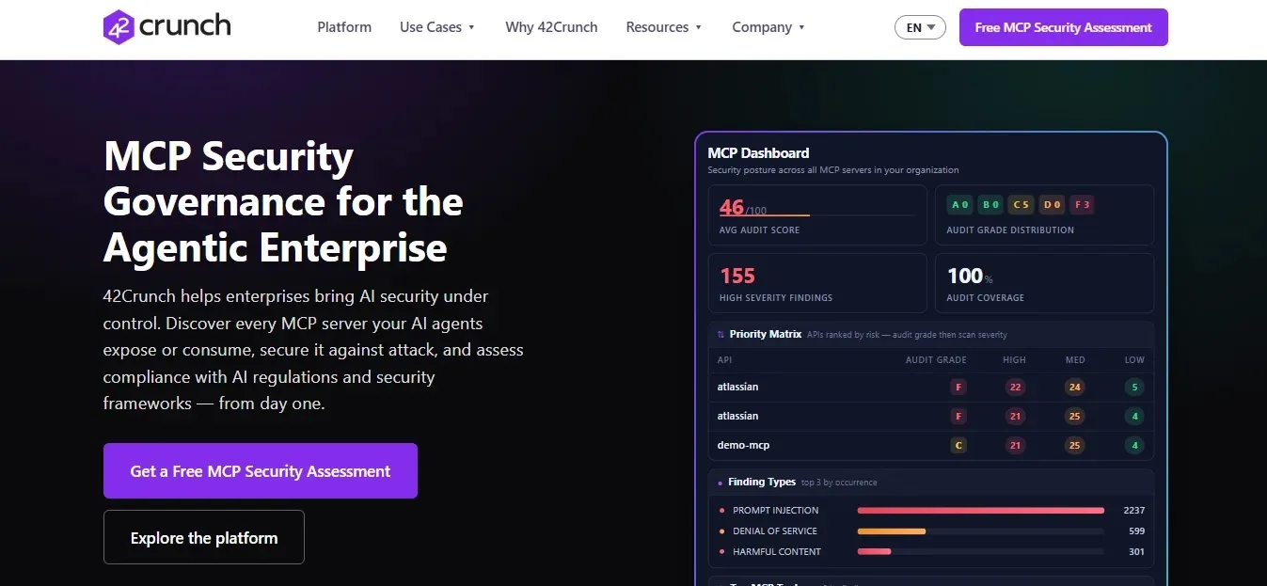The height and width of the screenshot is (586, 1267).
Task: Click the 42Crunch logo
Action: click(166, 27)
